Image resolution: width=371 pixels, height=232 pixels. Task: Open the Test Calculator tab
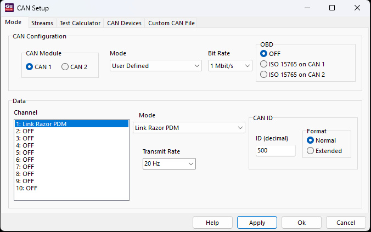(80, 23)
